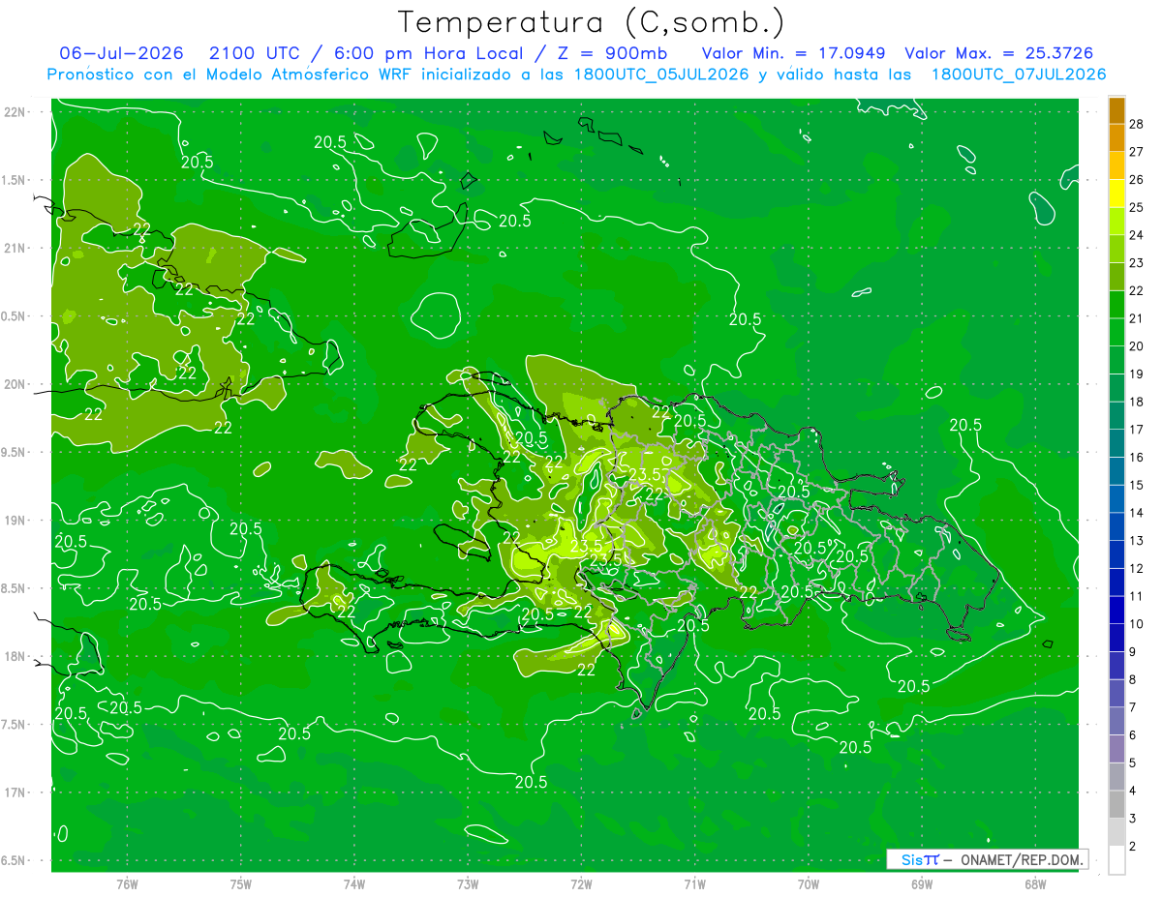Click the color scale label "26"
Viewport: 1162px width, 897px height.
pos(1137,180)
